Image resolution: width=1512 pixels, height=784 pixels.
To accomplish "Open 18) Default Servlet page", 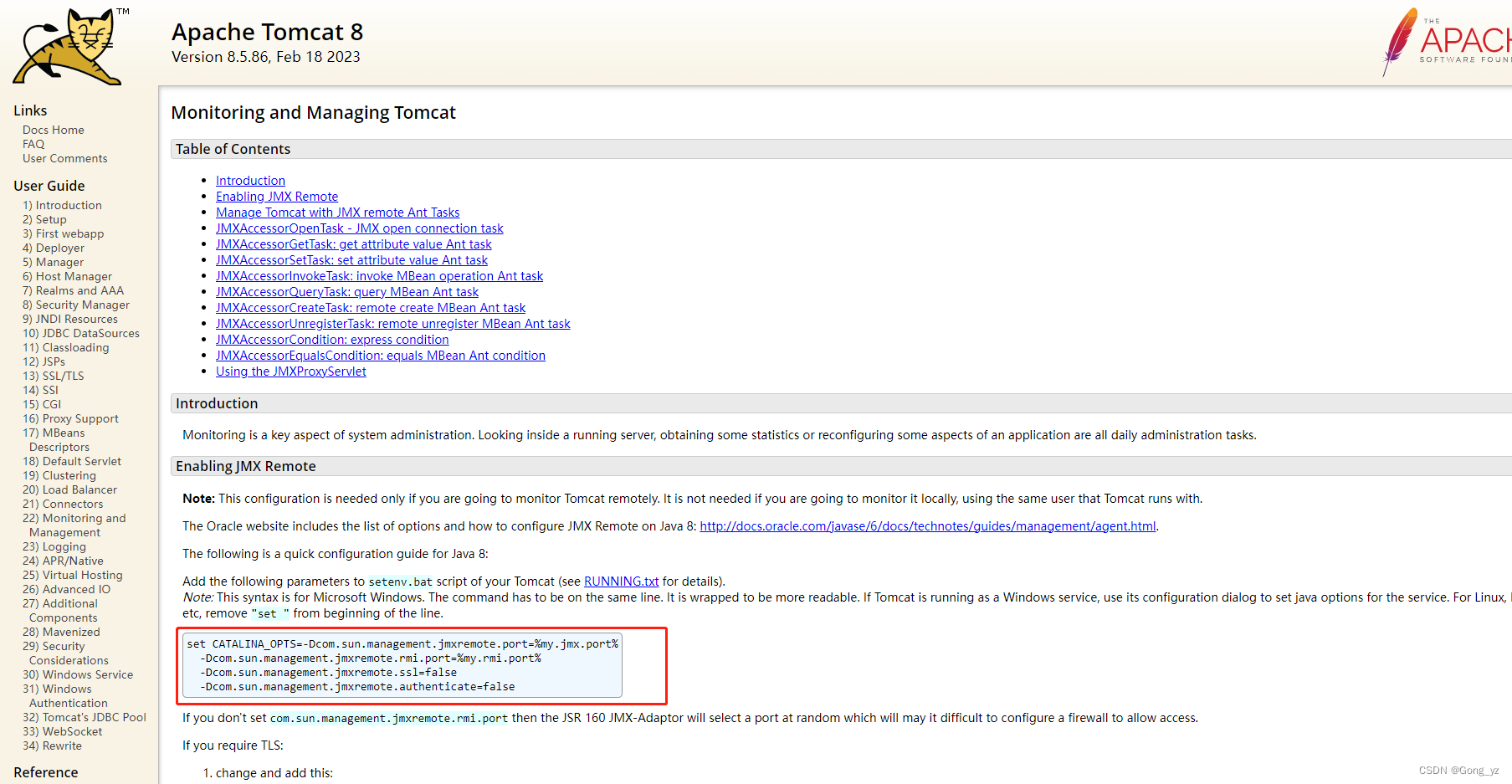I will pyautogui.click(x=72, y=461).
